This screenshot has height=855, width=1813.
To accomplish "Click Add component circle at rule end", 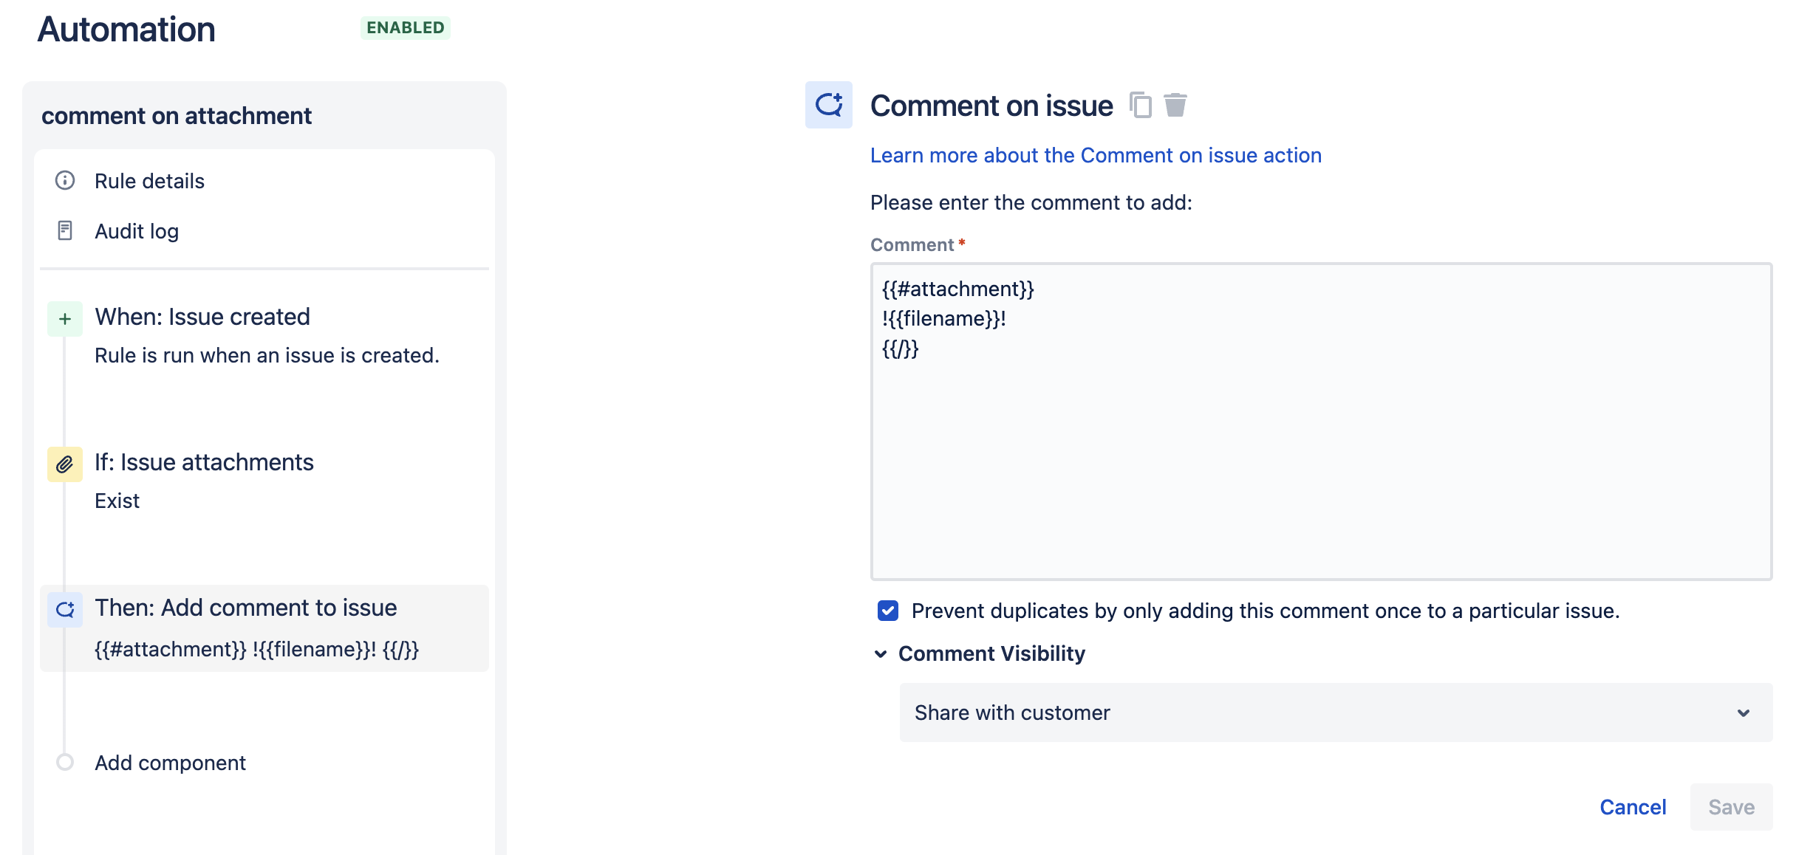I will tap(65, 762).
